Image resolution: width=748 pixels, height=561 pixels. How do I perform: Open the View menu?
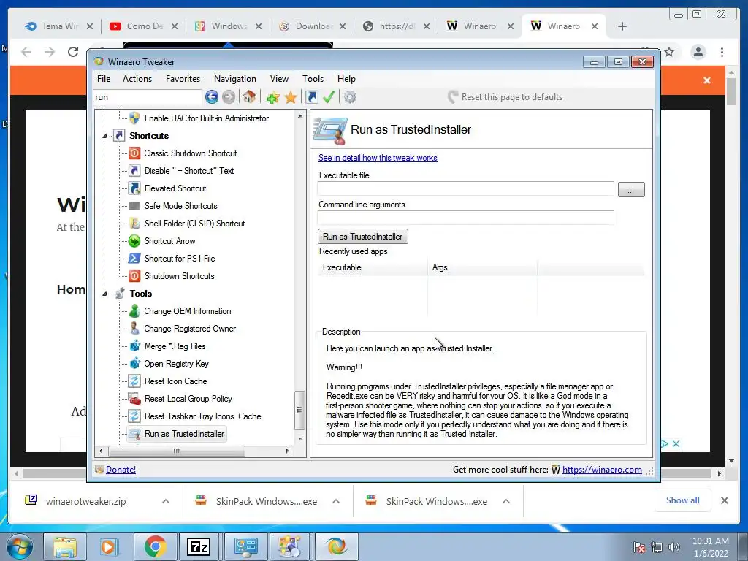pos(279,79)
